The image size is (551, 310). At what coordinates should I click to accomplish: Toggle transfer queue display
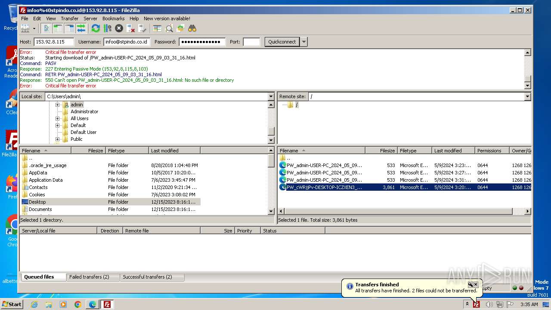[x=81, y=28]
